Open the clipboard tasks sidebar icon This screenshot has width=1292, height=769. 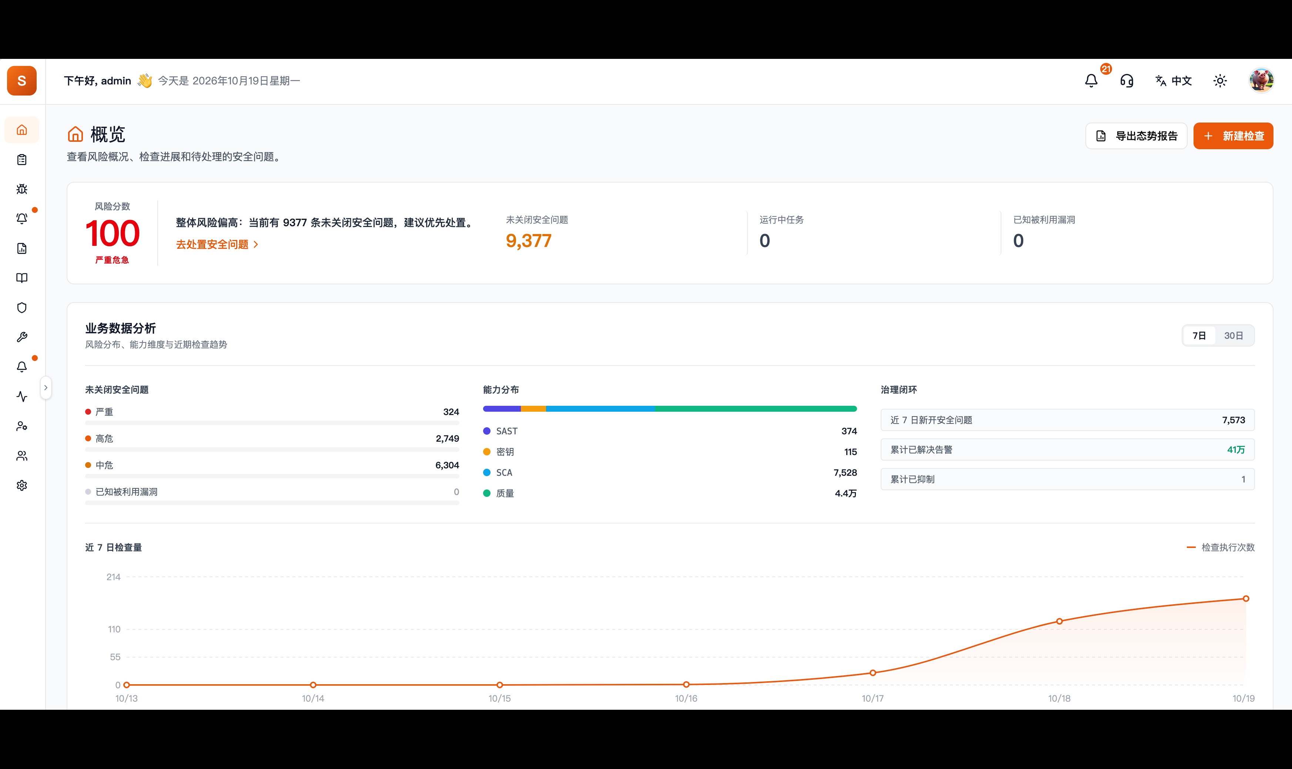click(22, 160)
